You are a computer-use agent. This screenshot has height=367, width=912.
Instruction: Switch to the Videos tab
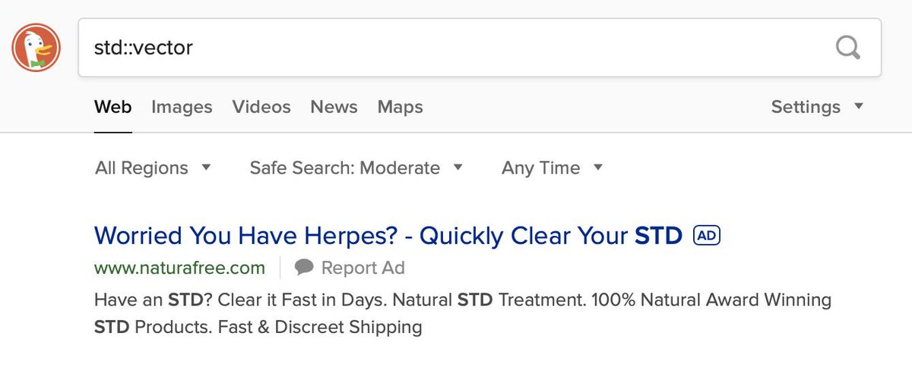pyautogui.click(x=261, y=107)
